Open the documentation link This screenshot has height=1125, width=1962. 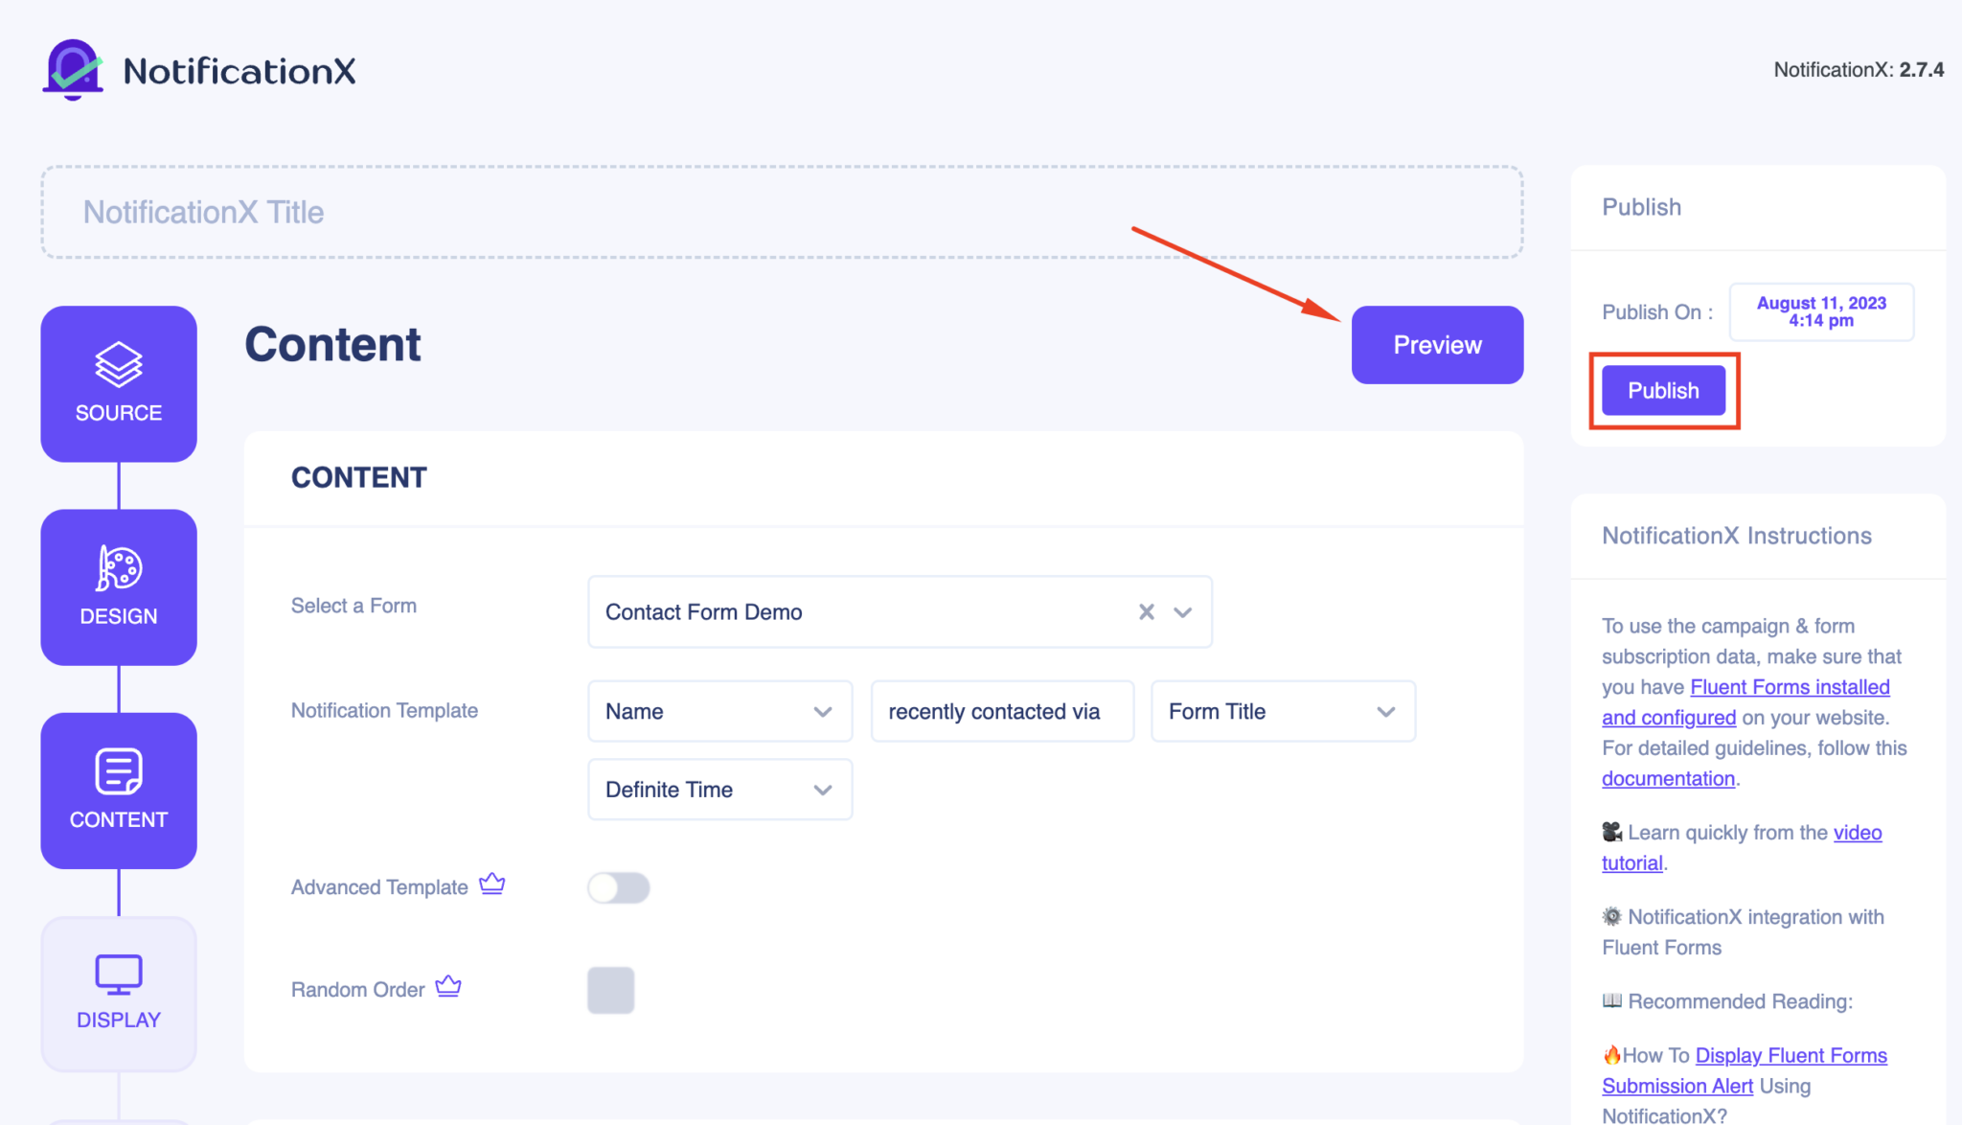click(x=1667, y=778)
